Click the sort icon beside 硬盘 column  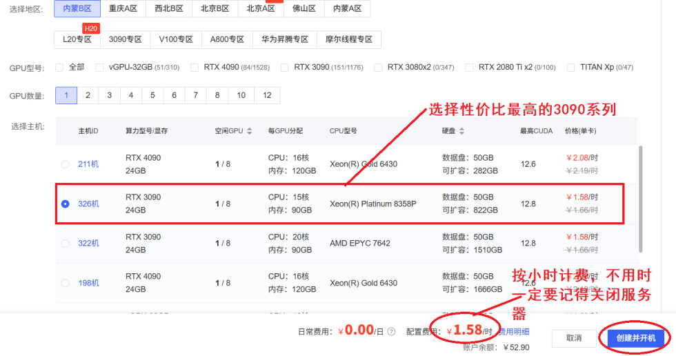(463, 131)
